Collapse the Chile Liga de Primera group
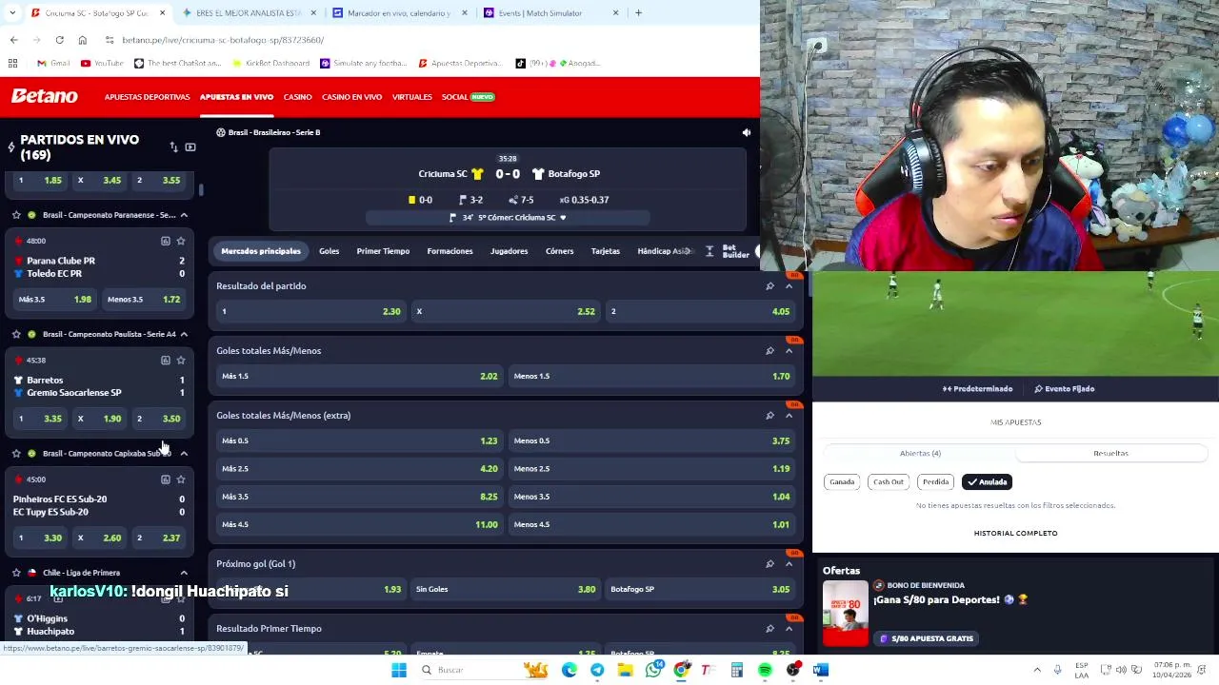Screen dimensions: 1219x685 click(x=184, y=573)
